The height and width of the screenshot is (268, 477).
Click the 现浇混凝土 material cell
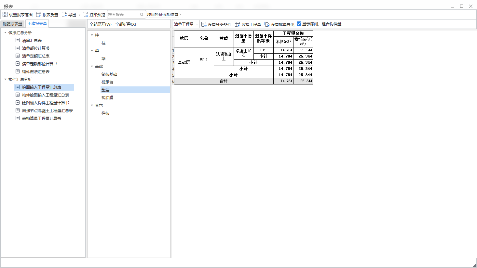(224, 57)
